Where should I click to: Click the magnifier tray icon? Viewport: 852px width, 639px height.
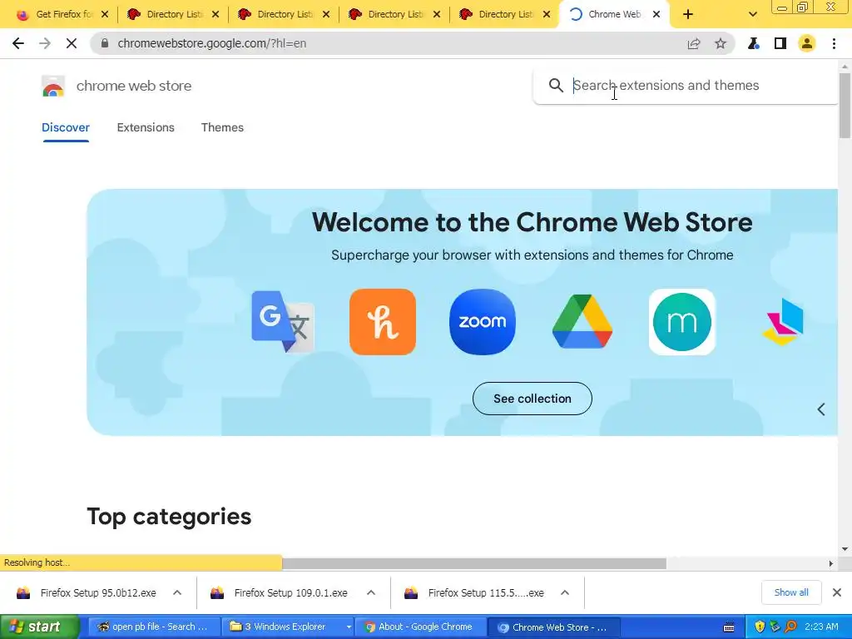791,627
